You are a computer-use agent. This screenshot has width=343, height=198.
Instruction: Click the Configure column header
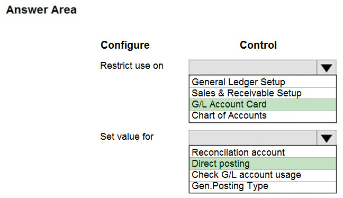[125, 45]
